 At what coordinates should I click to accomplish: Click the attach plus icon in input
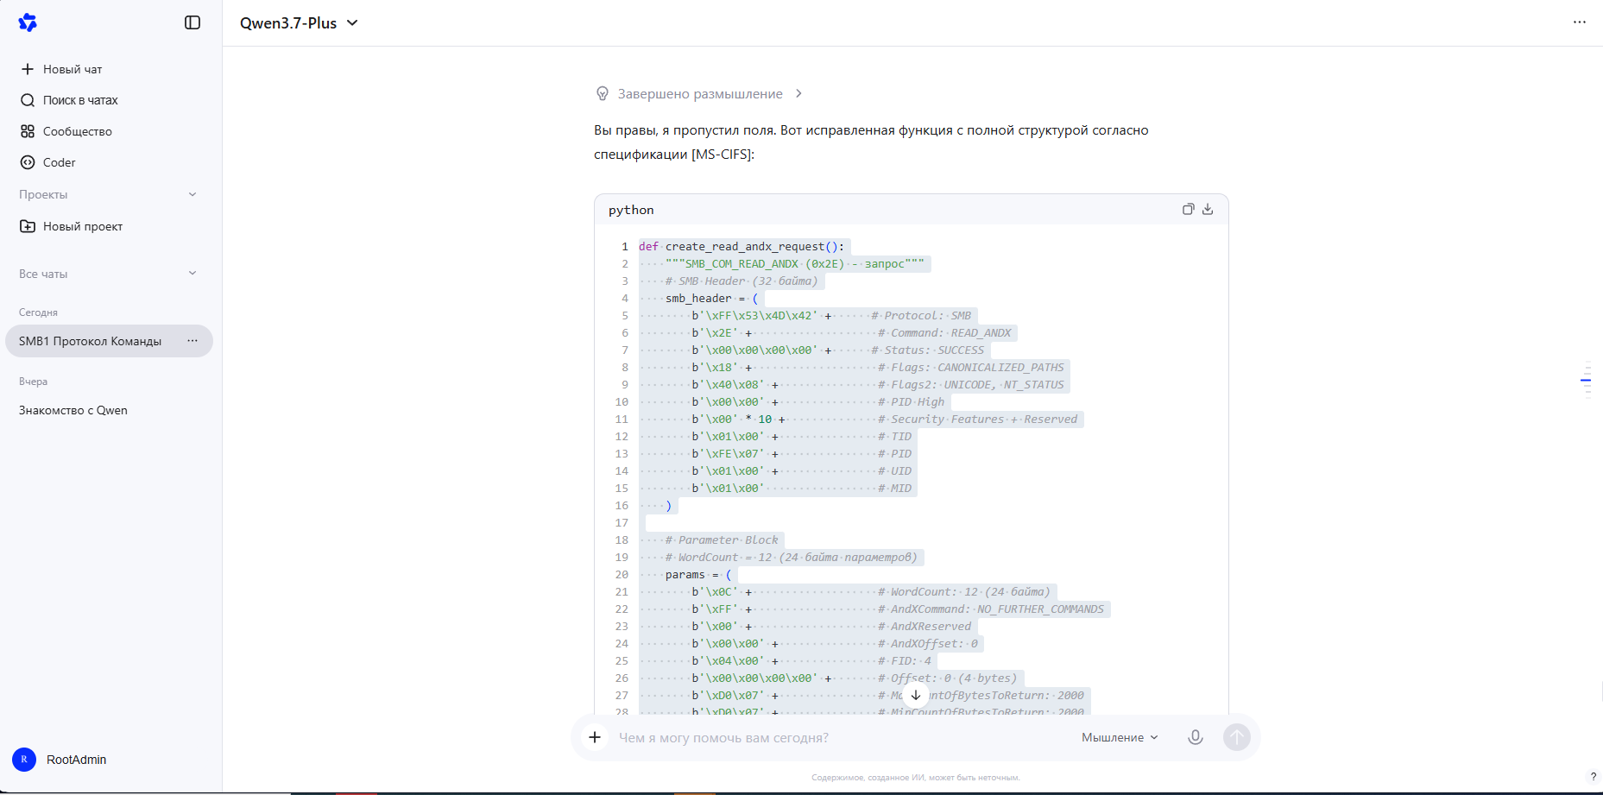click(595, 737)
